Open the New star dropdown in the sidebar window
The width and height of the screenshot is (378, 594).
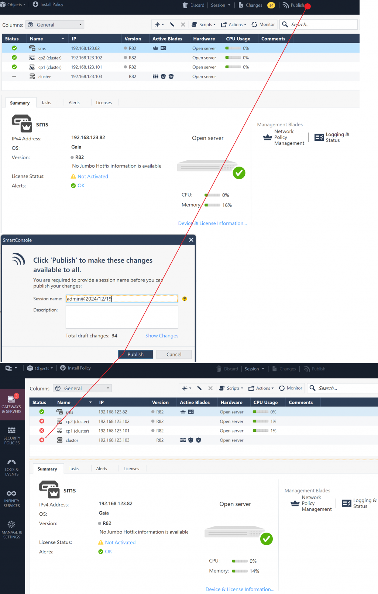pyautogui.click(x=186, y=388)
